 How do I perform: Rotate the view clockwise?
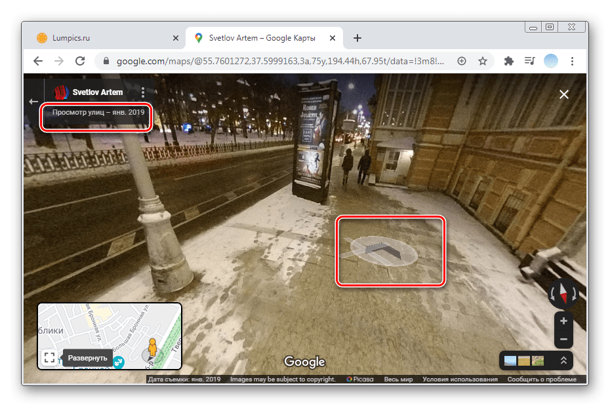coord(574,294)
